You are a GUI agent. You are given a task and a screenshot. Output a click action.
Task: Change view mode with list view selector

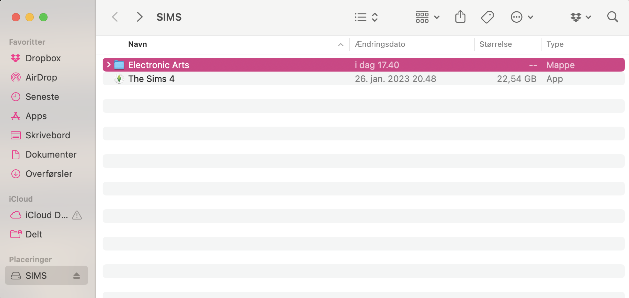click(366, 17)
